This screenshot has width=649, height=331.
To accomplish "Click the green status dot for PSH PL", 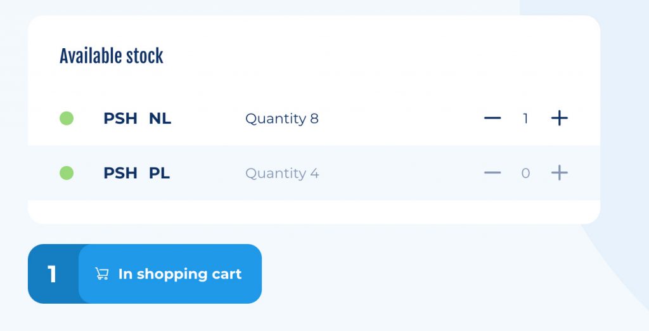I will [67, 173].
